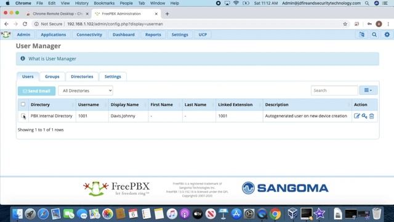Select the checkbox for user 1001
This screenshot has width=394, height=222.
[x=23, y=116]
